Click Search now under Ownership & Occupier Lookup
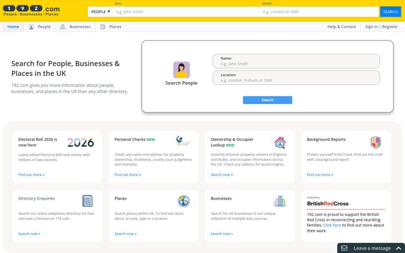The height and width of the screenshot is (253, 405). pyautogui.click(x=222, y=175)
